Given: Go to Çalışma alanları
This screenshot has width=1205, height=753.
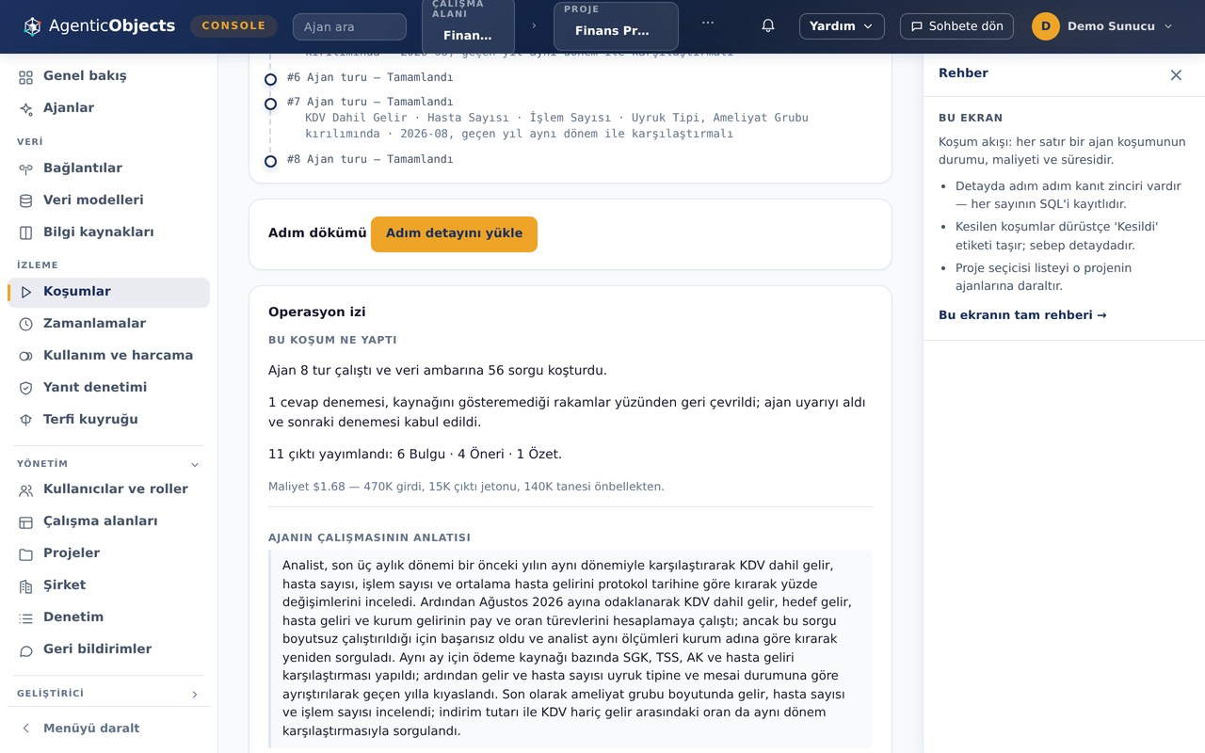Looking at the screenshot, I should pyautogui.click(x=109, y=521).
